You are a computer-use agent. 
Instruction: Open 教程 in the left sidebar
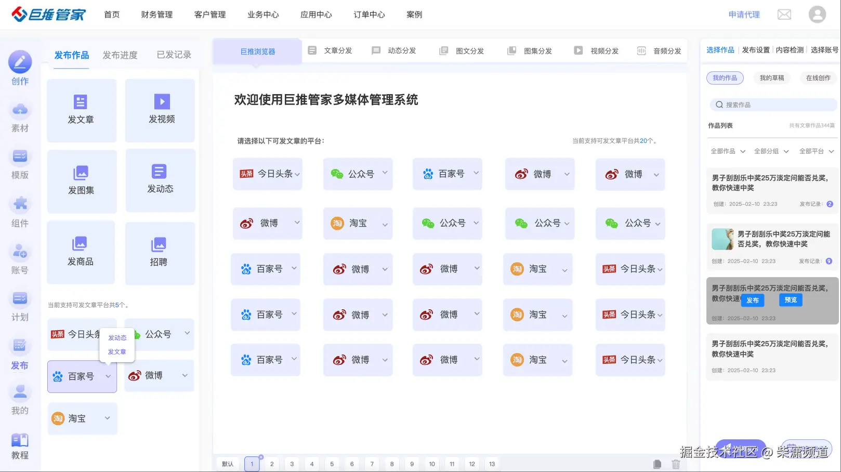point(20,446)
